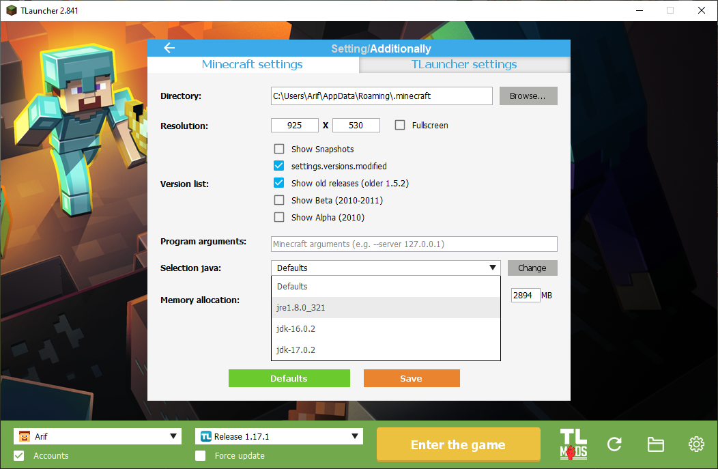Click memory allocation field 2894

pyautogui.click(x=526, y=296)
